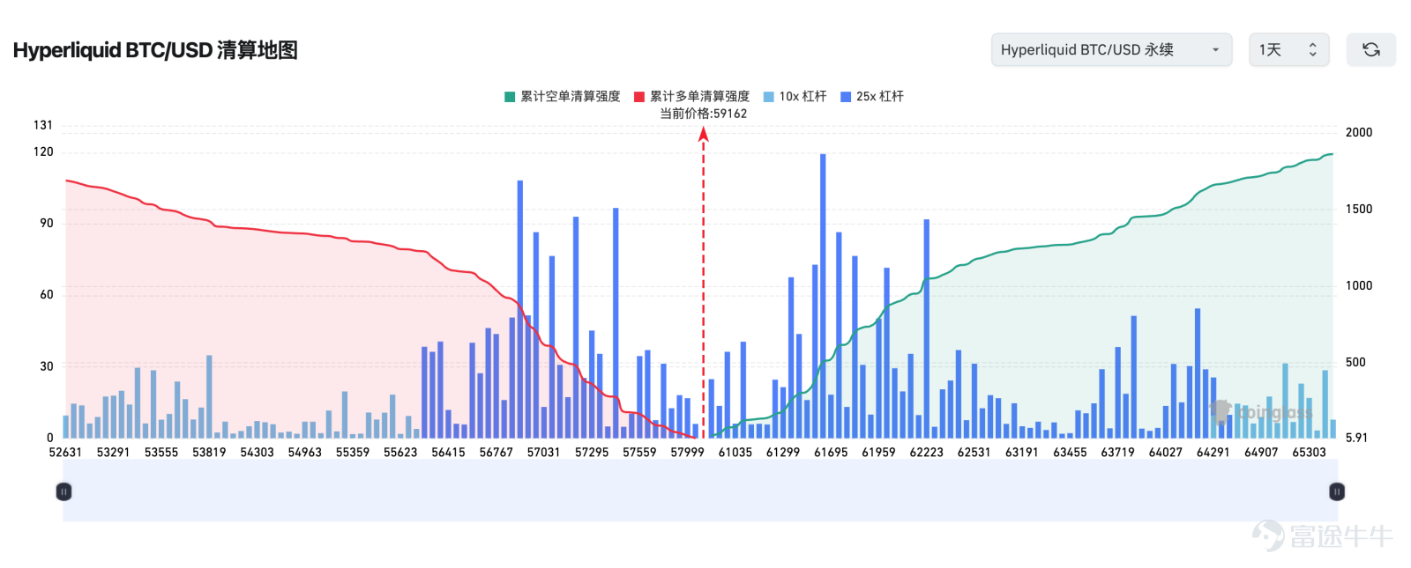This screenshot has width=1411, height=568.
Task: Click the refresh chart icon button
Action: point(1370,50)
